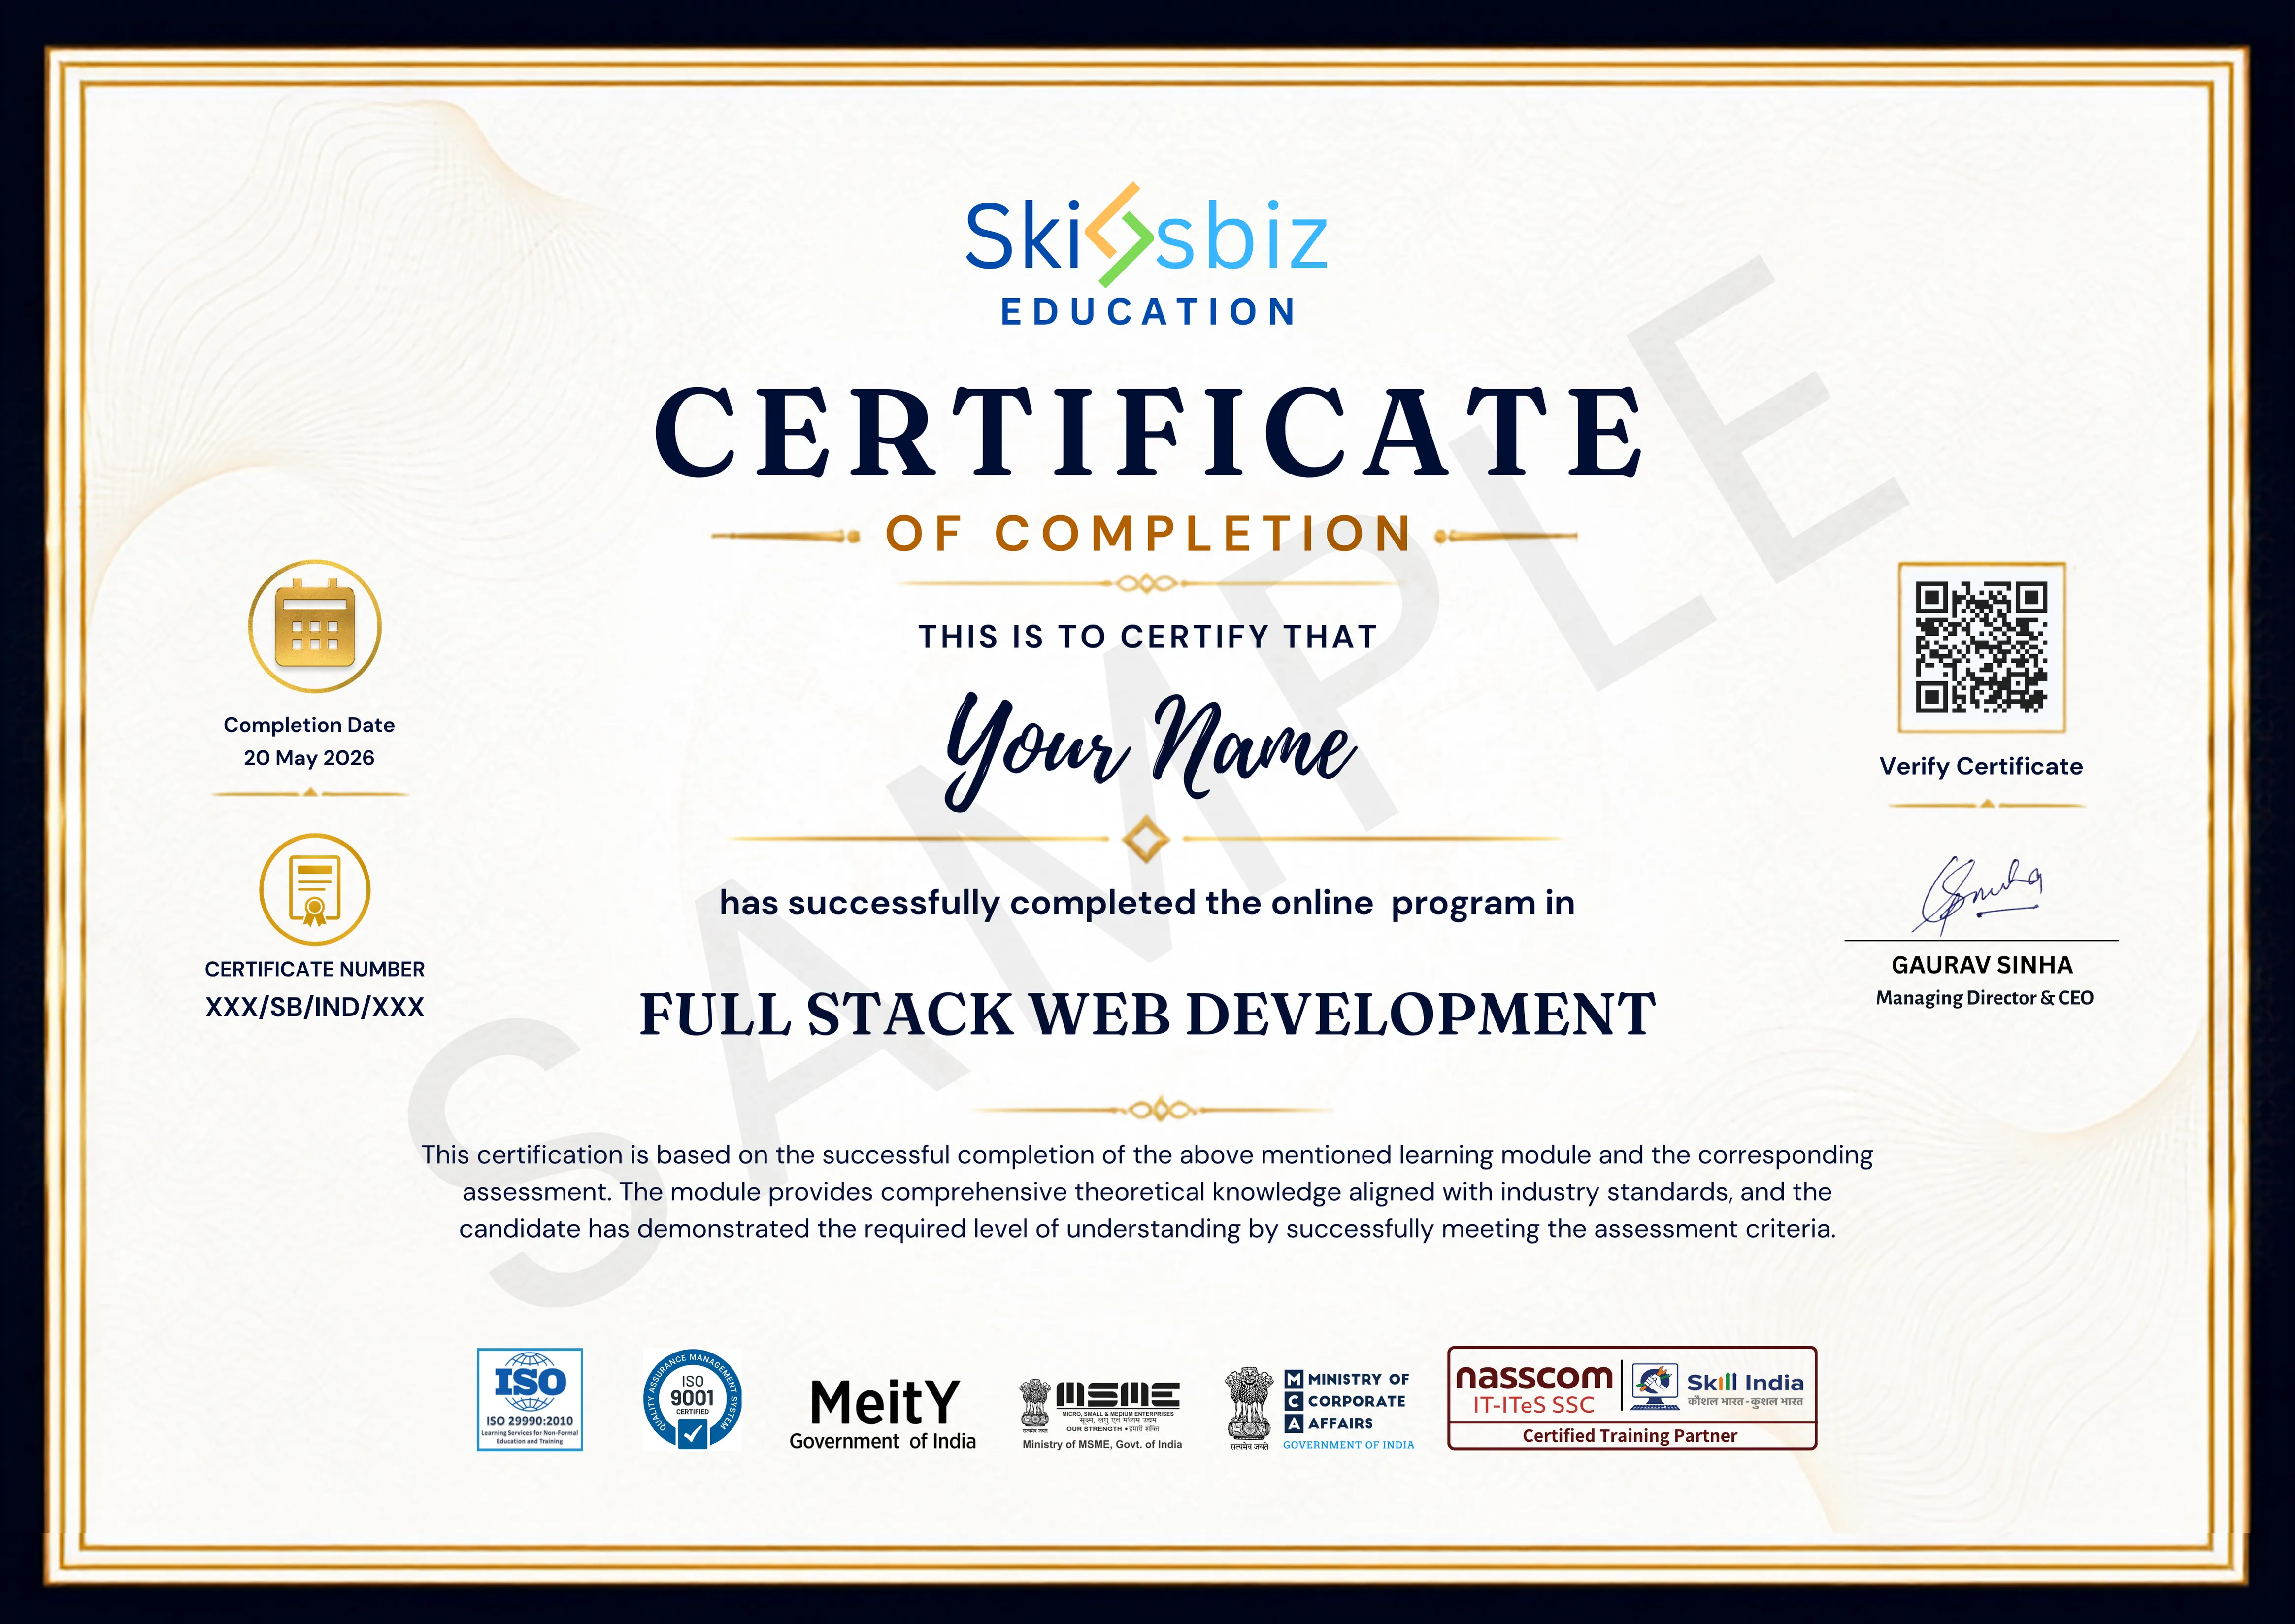The width and height of the screenshot is (2295, 1624).
Task: Click the number 'XXX/SB/IND/XXX'
Action: pos(315,1007)
